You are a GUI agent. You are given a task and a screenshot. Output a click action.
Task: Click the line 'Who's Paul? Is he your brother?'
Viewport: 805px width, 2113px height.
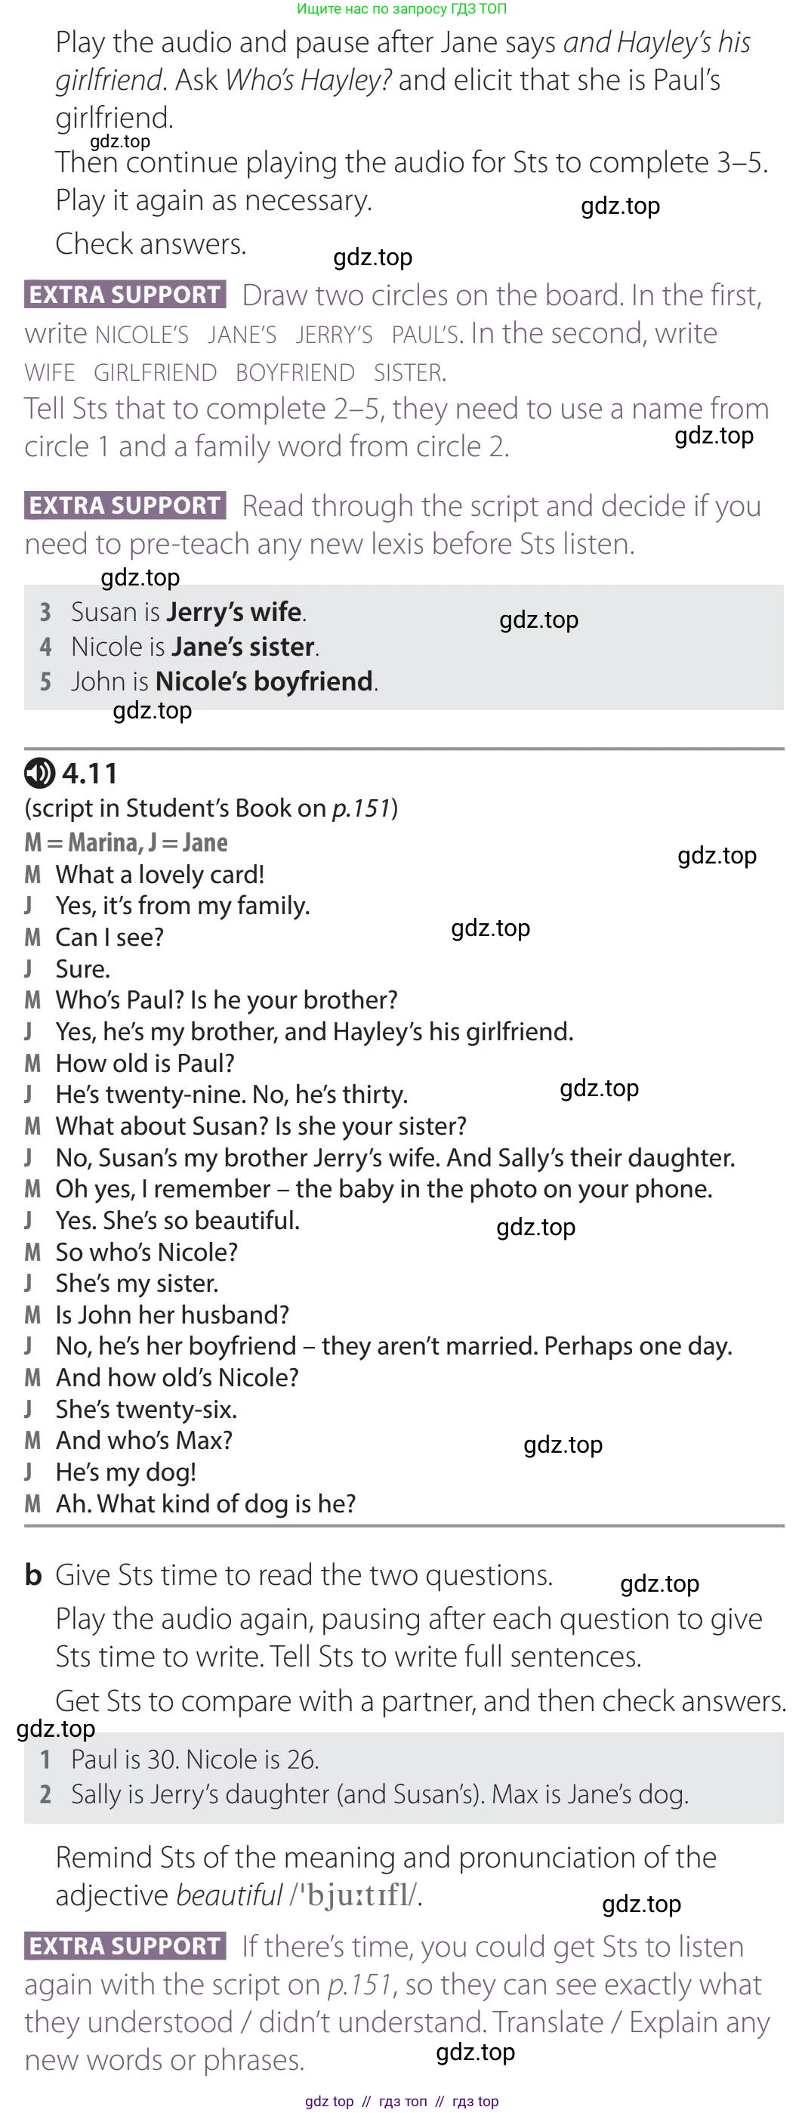click(227, 1000)
